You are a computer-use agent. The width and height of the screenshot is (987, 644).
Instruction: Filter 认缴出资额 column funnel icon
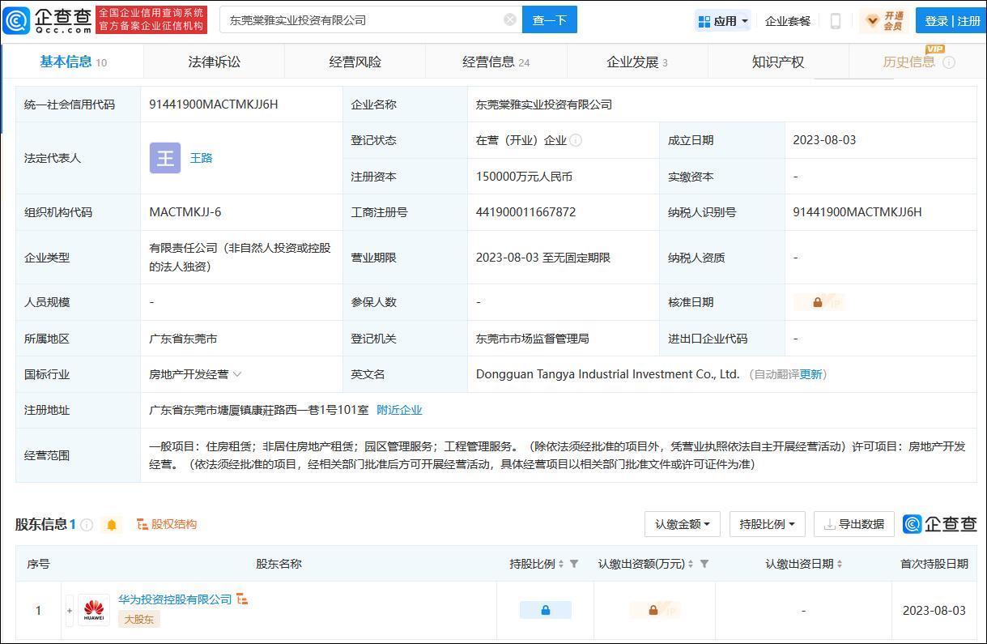pos(704,564)
